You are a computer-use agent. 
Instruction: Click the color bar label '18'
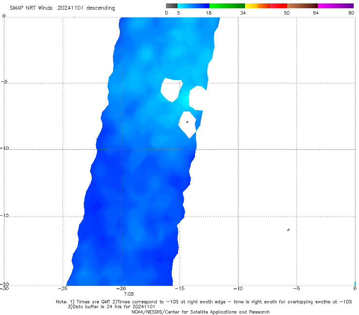(209, 13)
